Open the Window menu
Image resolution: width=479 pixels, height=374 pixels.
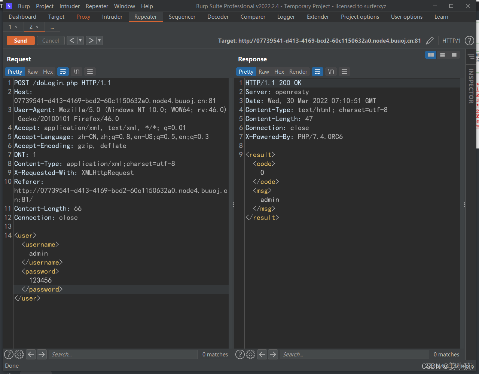pyautogui.click(x=125, y=6)
